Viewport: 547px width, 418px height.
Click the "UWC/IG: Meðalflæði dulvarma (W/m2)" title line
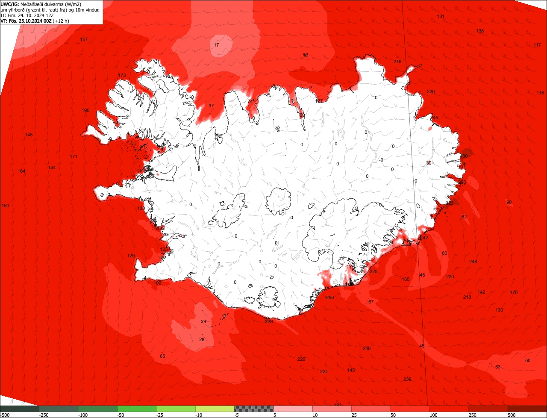(x=41, y=4)
